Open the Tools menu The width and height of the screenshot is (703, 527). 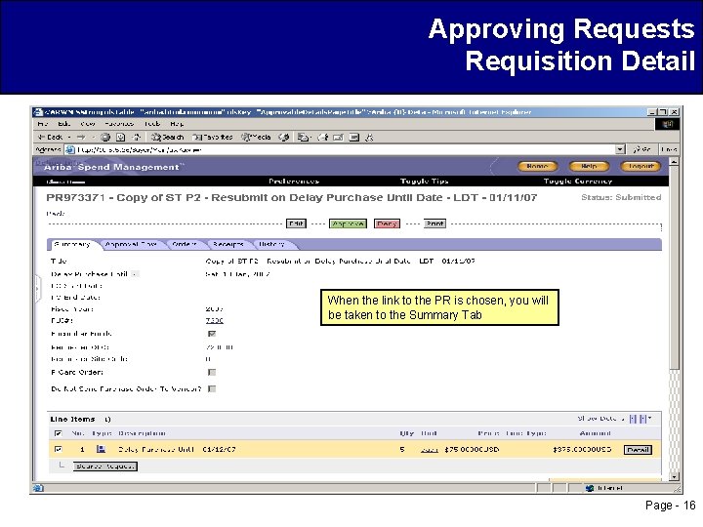(x=152, y=124)
